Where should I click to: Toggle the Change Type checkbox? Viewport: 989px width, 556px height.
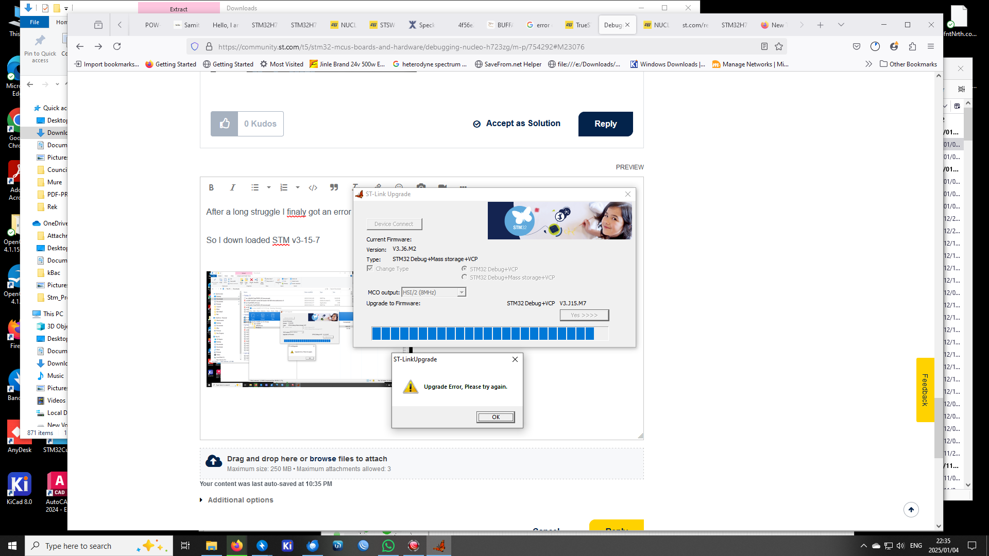click(x=370, y=268)
